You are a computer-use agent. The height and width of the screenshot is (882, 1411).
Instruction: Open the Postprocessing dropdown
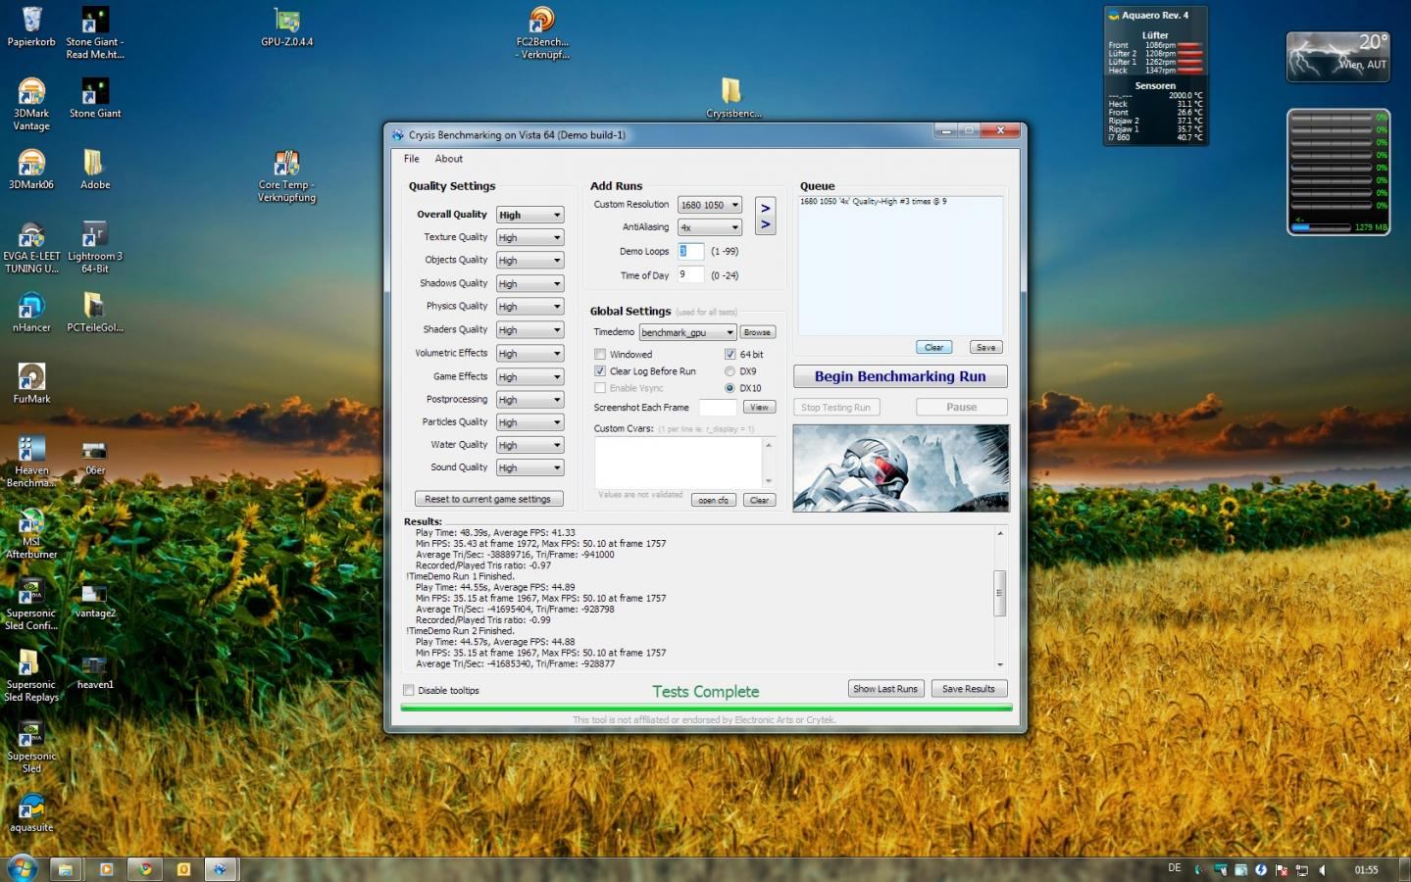[x=529, y=400]
